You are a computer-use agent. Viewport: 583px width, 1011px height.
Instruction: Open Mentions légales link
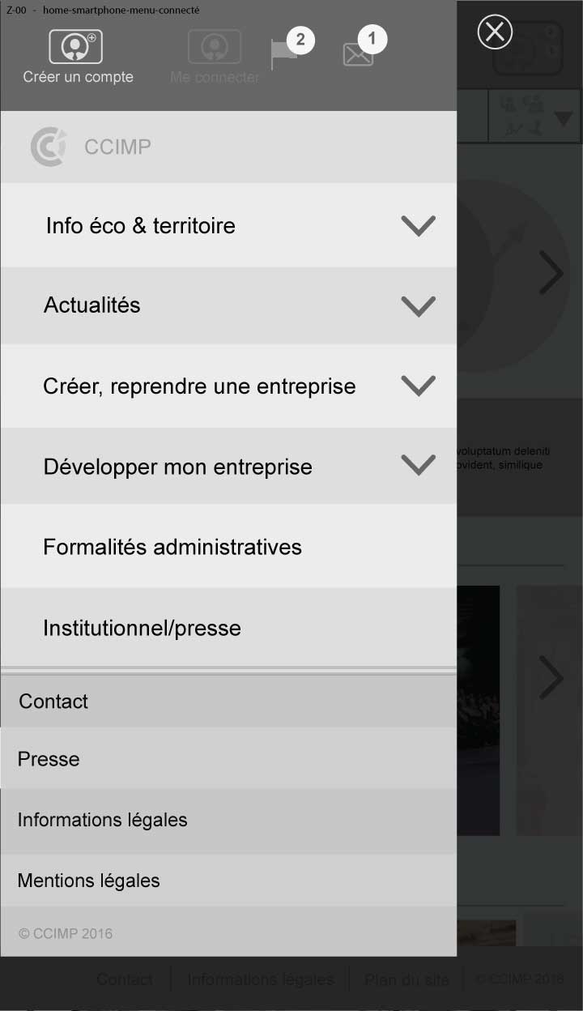(228, 881)
